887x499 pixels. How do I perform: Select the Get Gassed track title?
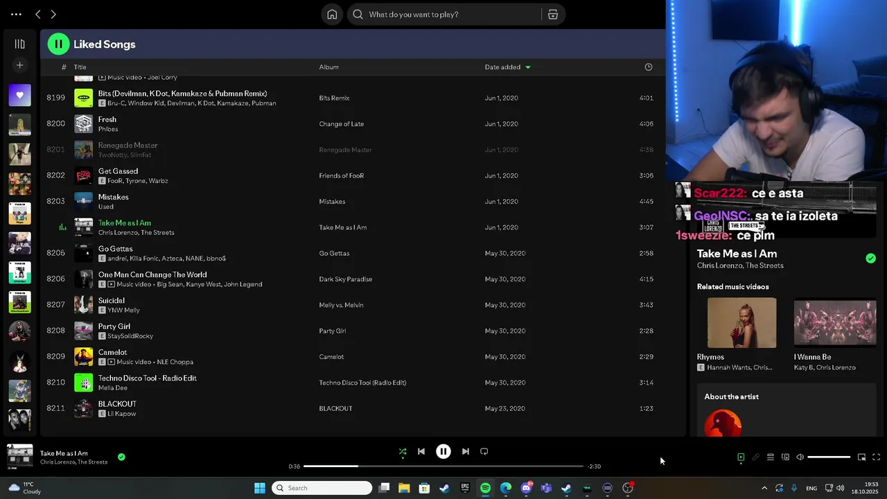point(118,171)
